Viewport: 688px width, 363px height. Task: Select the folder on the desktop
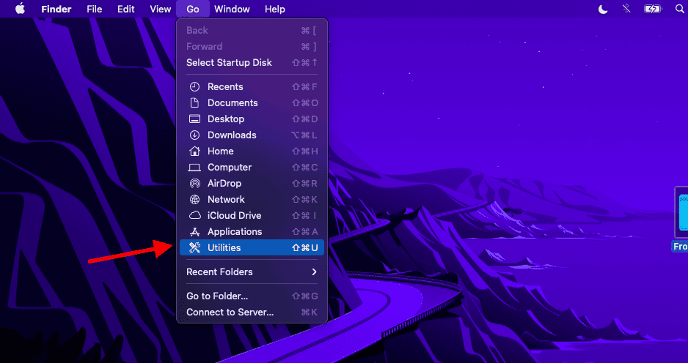pyautogui.click(x=681, y=216)
